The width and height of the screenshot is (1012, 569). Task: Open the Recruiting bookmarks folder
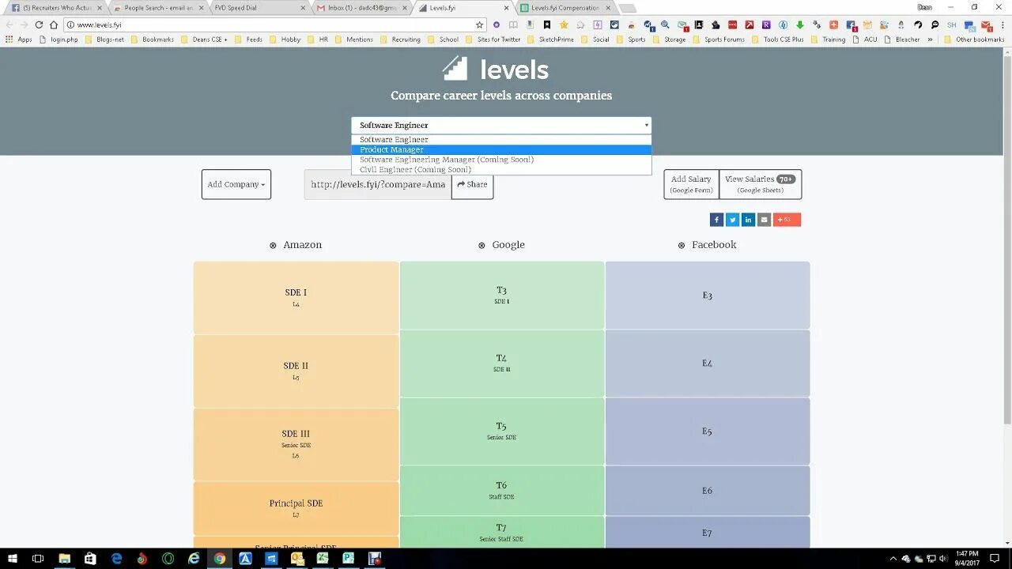(400, 40)
